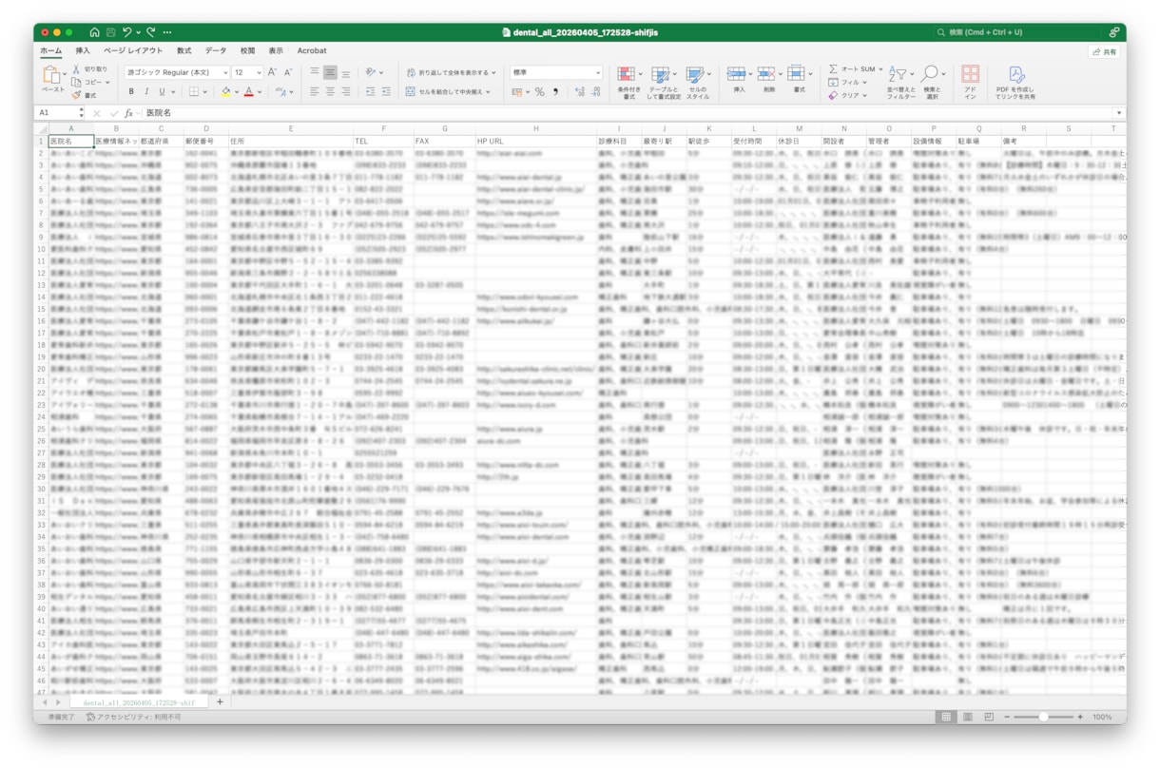Open 書式 cell format icon in ribbon

click(x=799, y=80)
